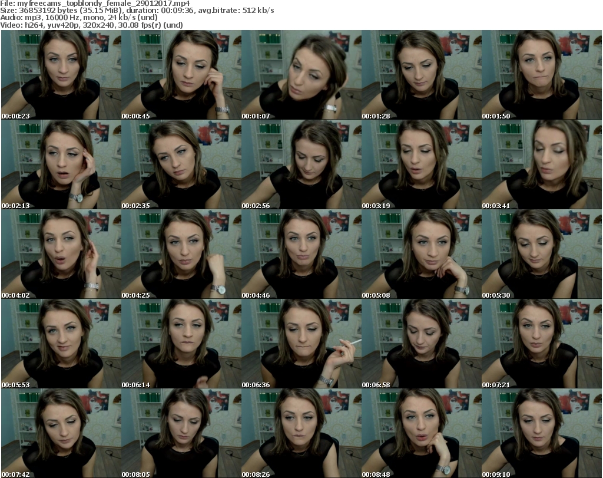Select the frame at 00:00:45

(x=181, y=75)
